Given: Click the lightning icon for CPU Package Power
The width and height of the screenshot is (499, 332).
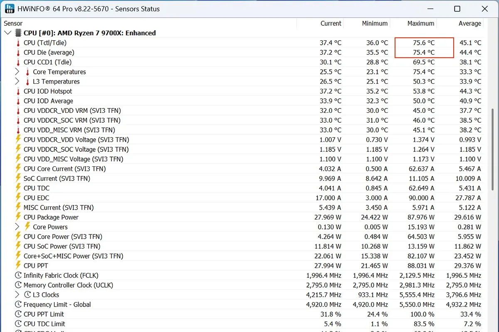Looking at the screenshot, I should click(18, 217).
